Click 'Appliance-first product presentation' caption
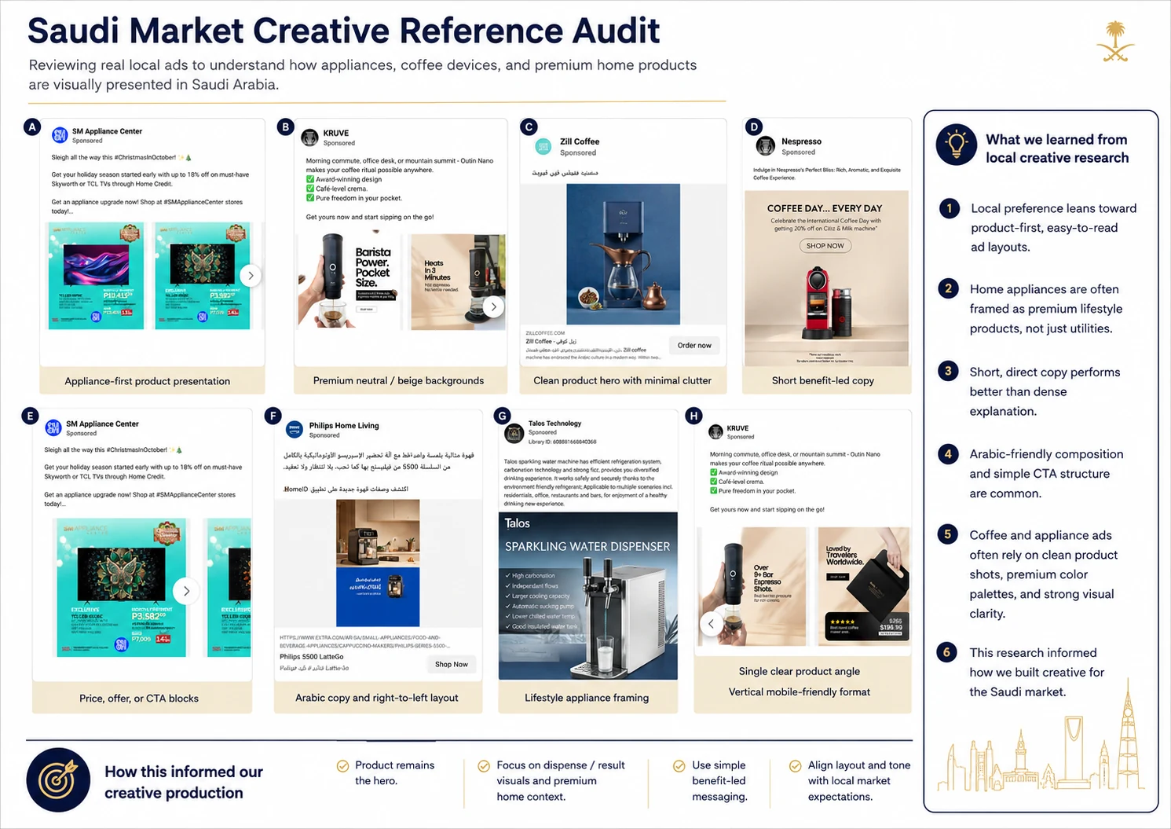Image resolution: width=1171 pixels, height=829 pixels. 148,381
